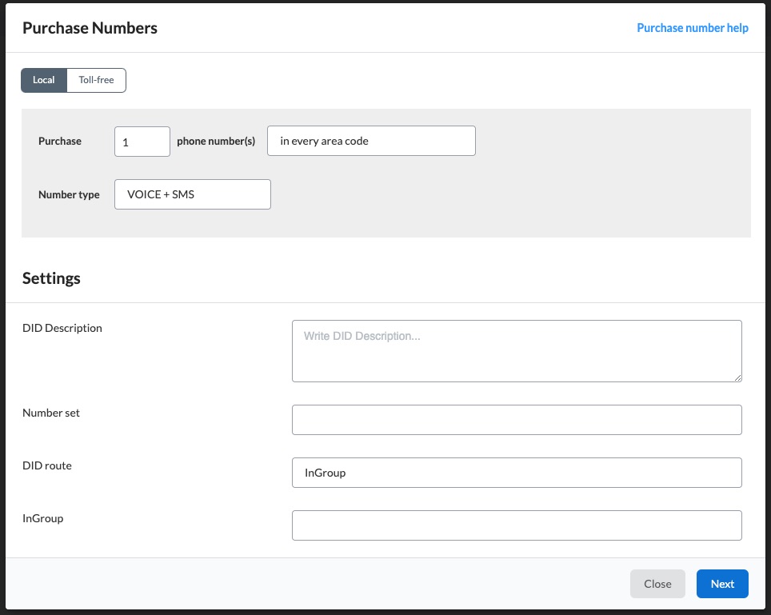Open the DID route dropdown showing InGroup
Image resolution: width=771 pixels, height=615 pixels.
coord(517,473)
